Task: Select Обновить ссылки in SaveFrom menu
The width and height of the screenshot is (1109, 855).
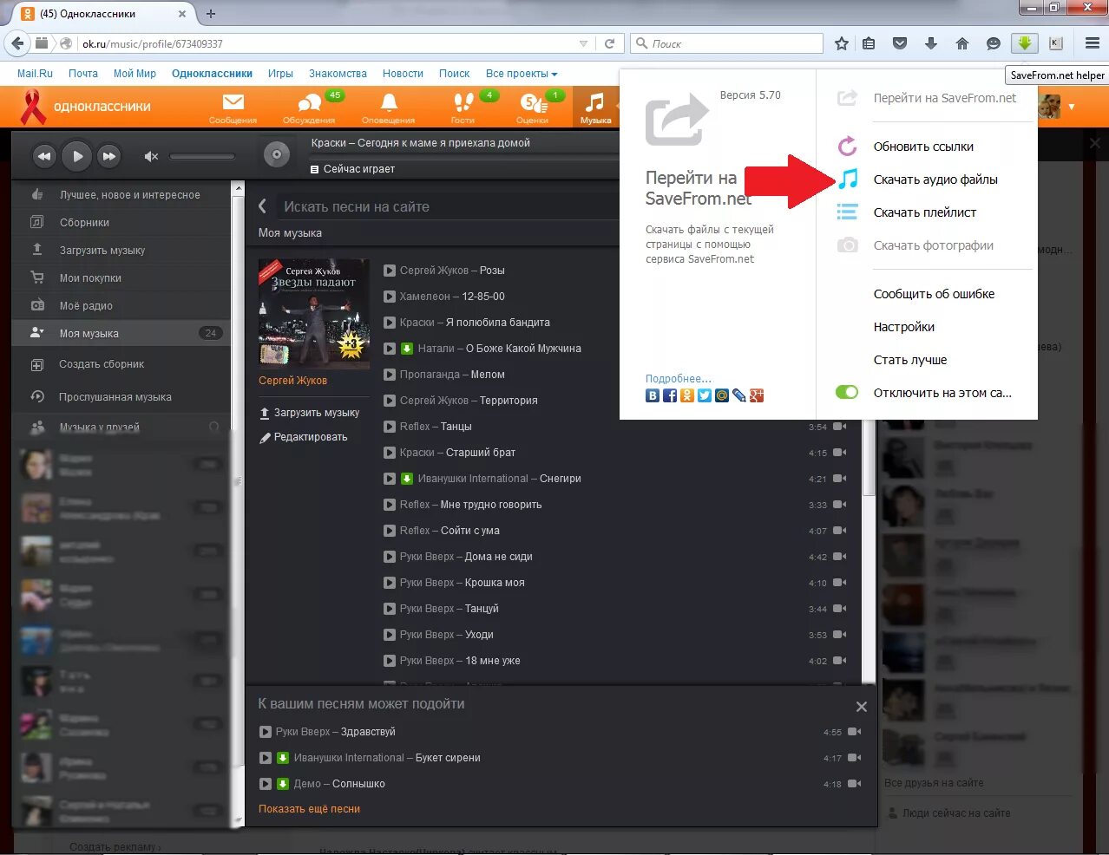Action: pos(923,147)
